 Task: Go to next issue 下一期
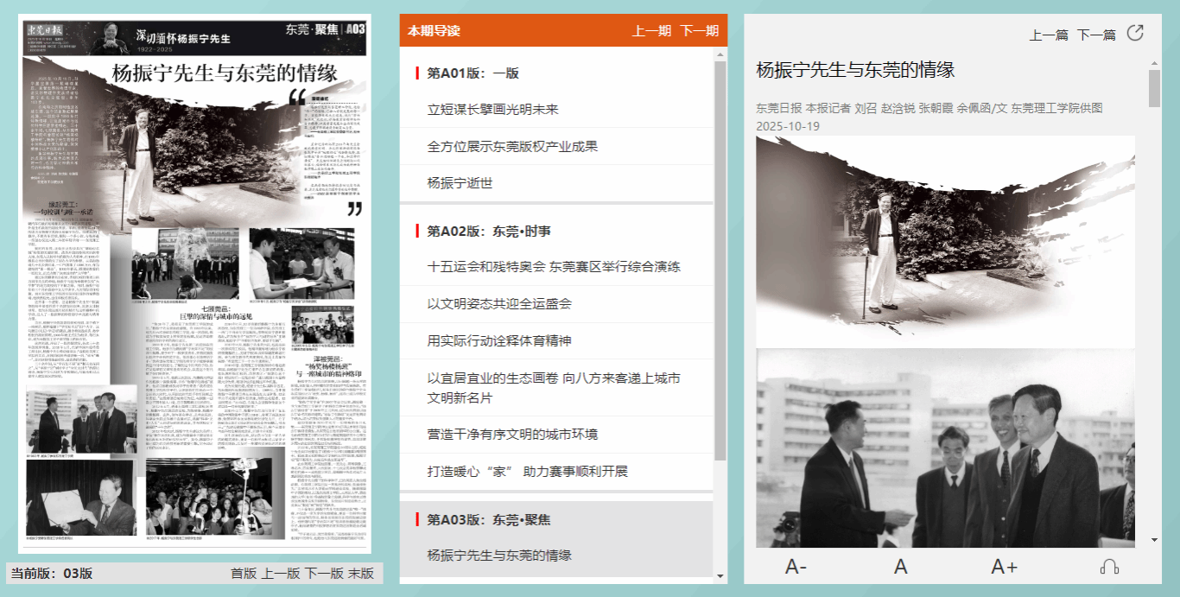[699, 31]
